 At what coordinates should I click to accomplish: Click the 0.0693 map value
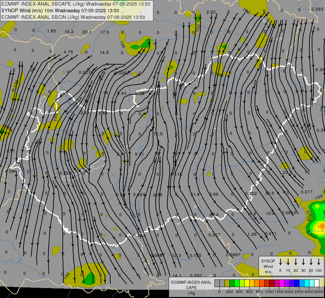[x=289, y=213]
